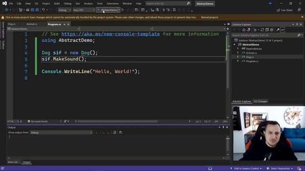Open the Any CPU platform dropdown
This screenshot has width=305, height=171.
(84, 10)
